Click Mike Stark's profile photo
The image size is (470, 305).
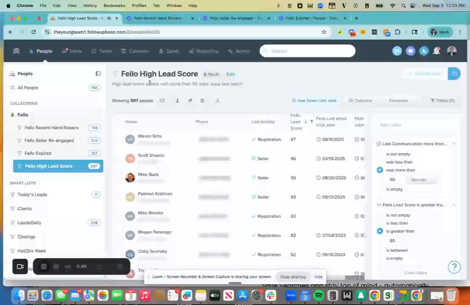130,178
